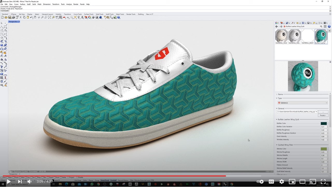Open the Render menu
This screenshot has width=332, height=187.
tap(76, 4)
